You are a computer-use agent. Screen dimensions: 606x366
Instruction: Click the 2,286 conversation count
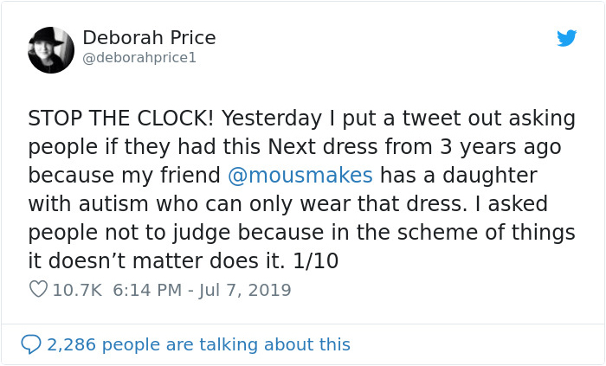[74, 344]
